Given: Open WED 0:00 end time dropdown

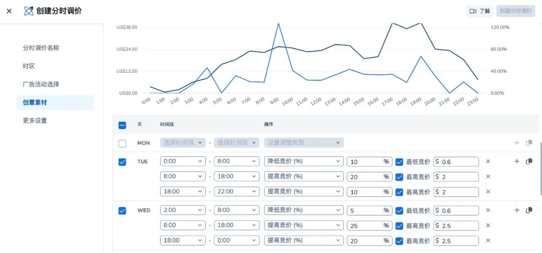Looking at the screenshot, I should [x=237, y=240].
